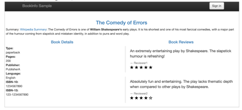Click fifth star of Reviewer1 rating
Viewport: 242px width, 110px height.
[x=151, y=67]
